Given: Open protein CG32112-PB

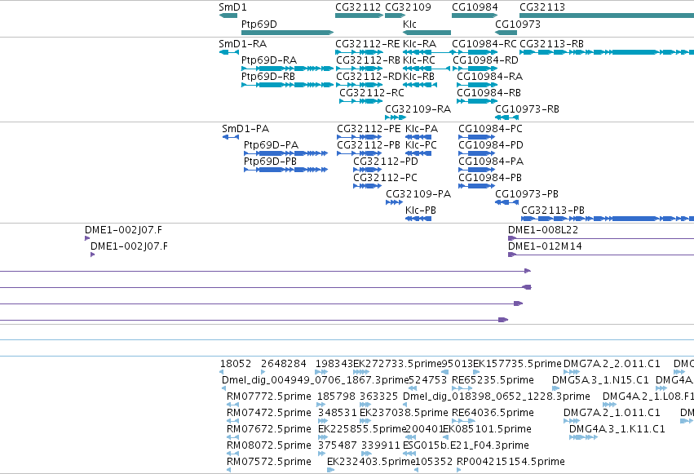Looking at the screenshot, I should (360, 153).
